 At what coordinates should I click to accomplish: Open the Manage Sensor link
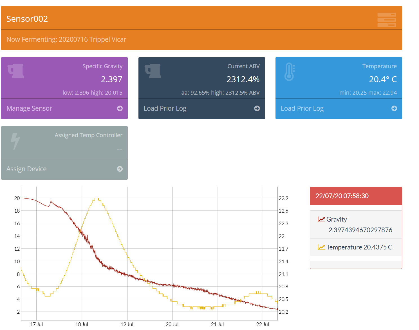pyautogui.click(x=29, y=108)
